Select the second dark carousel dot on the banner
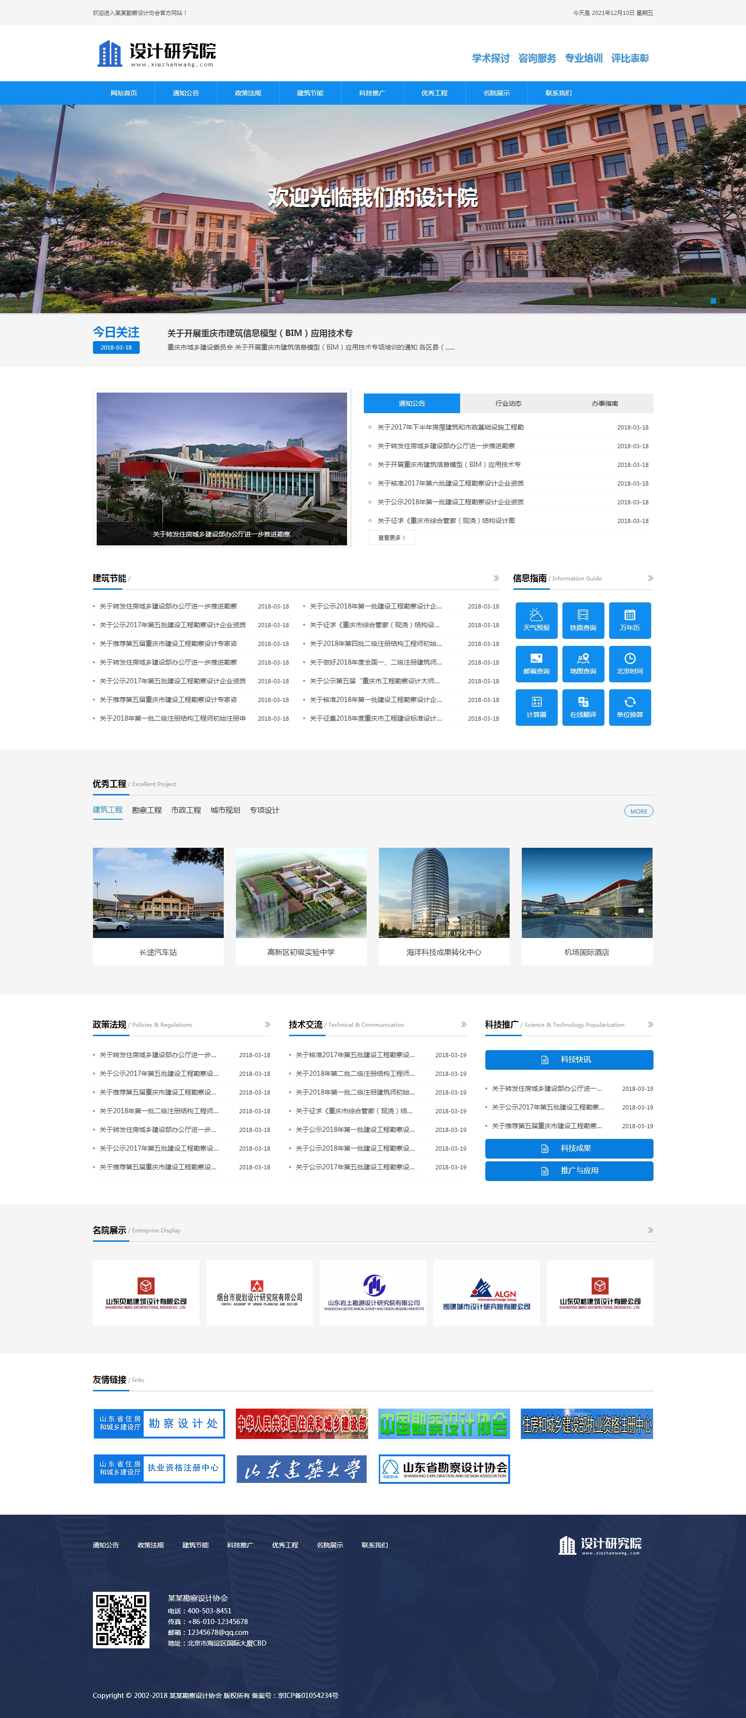The image size is (746, 1718). tap(723, 301)
